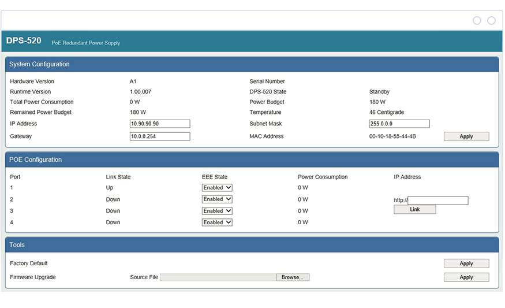Apply the Factory Default reset
This screenshot has width=505, height=308.
pos(466,264)
